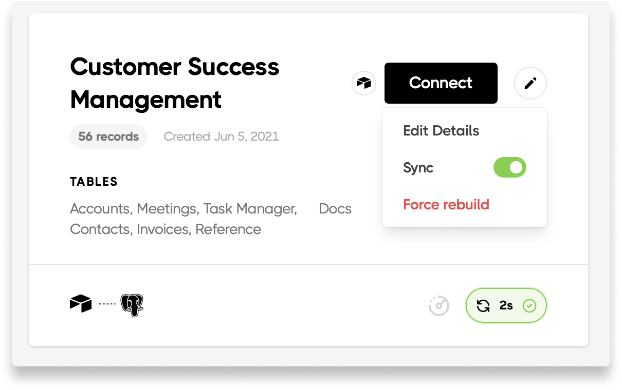Image resolution: width=622 pixels, height=390 pixels.
Task: Choose Force rebuild in the dropdown
Action: (446, 205)
